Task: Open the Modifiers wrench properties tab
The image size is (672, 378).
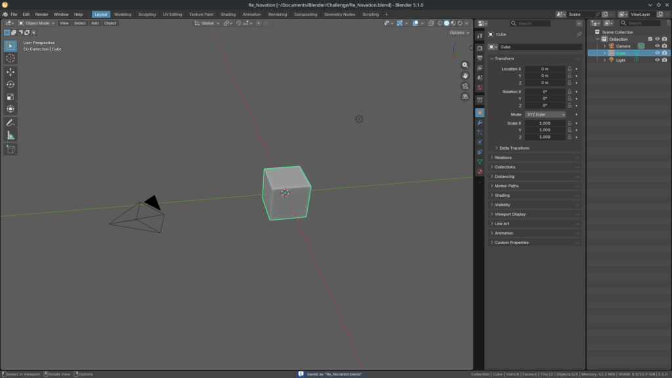Action: pos(480,122)
